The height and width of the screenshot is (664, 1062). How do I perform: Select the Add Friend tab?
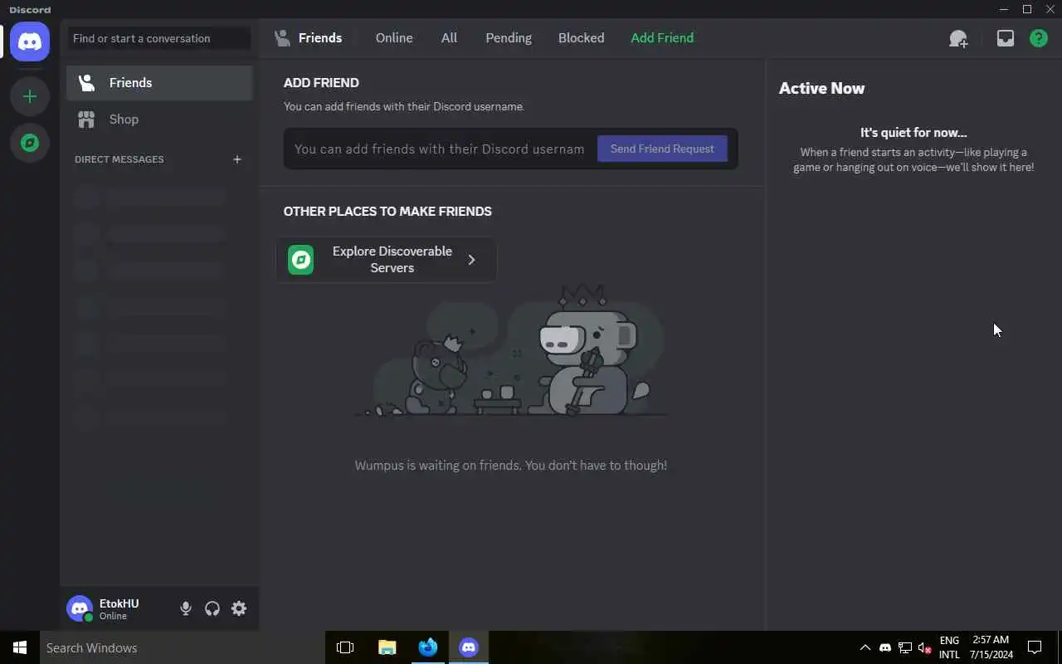point(662,38)
